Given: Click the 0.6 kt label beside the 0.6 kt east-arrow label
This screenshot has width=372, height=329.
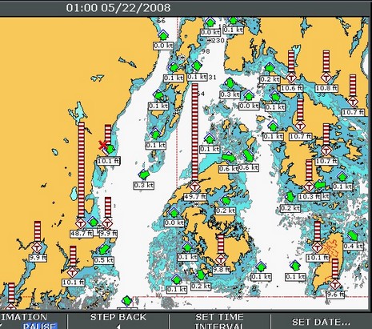Looking at the screenshot, I should click(x=248, y=167).
